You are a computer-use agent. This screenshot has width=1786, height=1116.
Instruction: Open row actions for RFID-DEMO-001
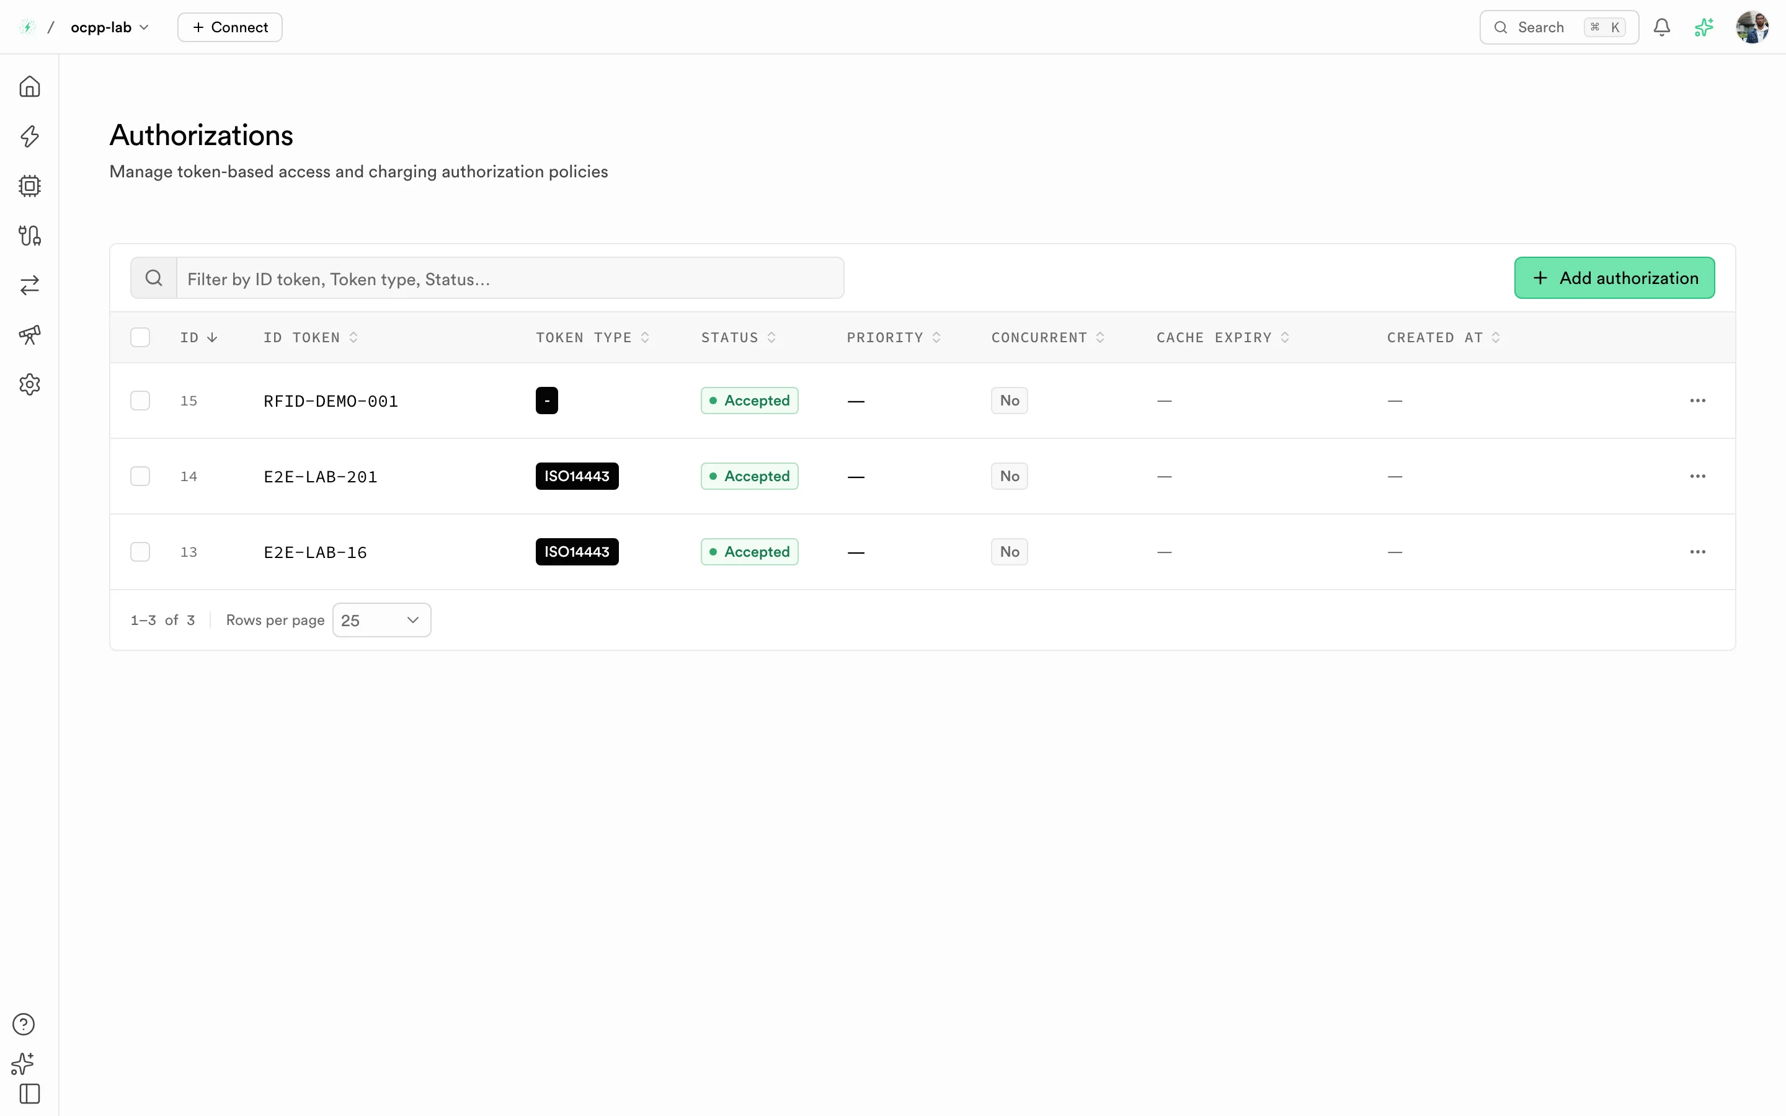(1697, 401)
